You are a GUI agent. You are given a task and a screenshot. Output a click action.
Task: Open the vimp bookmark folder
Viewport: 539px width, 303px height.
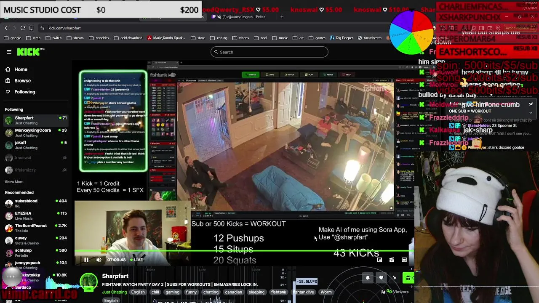tap(33, 38)
